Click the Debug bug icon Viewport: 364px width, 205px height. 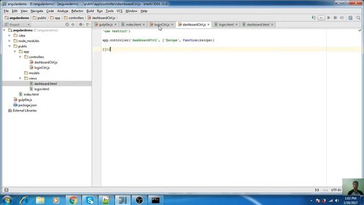(335, 18)
